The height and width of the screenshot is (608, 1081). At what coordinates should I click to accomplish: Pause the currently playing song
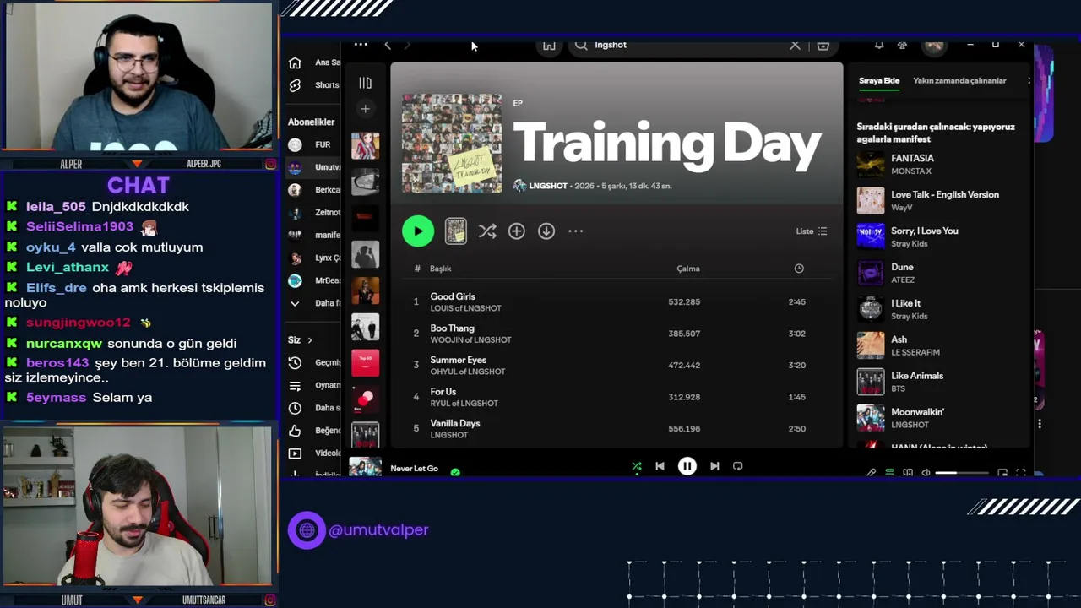pyautogui.click(x=687, y=466)
